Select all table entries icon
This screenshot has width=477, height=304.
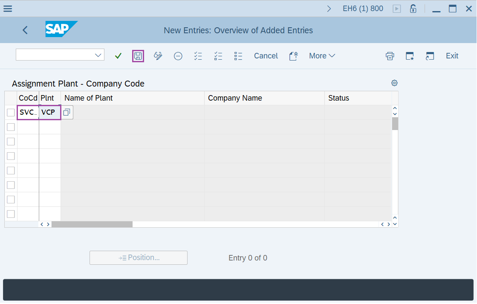click(x=198, y=56)
